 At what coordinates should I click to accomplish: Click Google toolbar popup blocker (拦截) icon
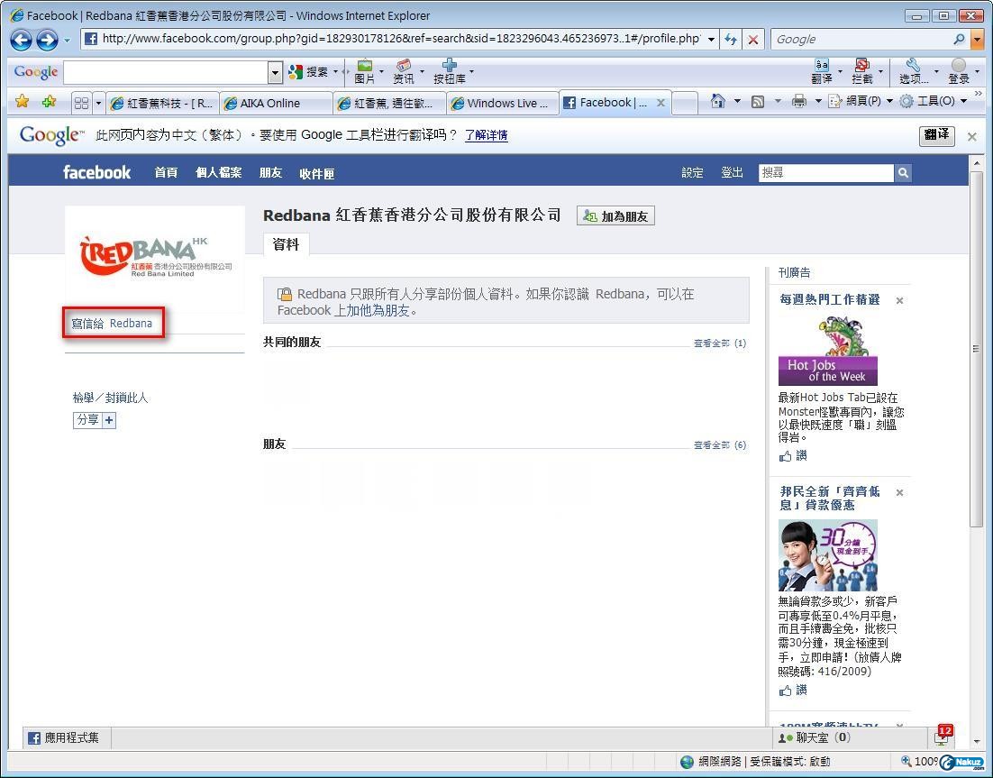pos(862,71)
